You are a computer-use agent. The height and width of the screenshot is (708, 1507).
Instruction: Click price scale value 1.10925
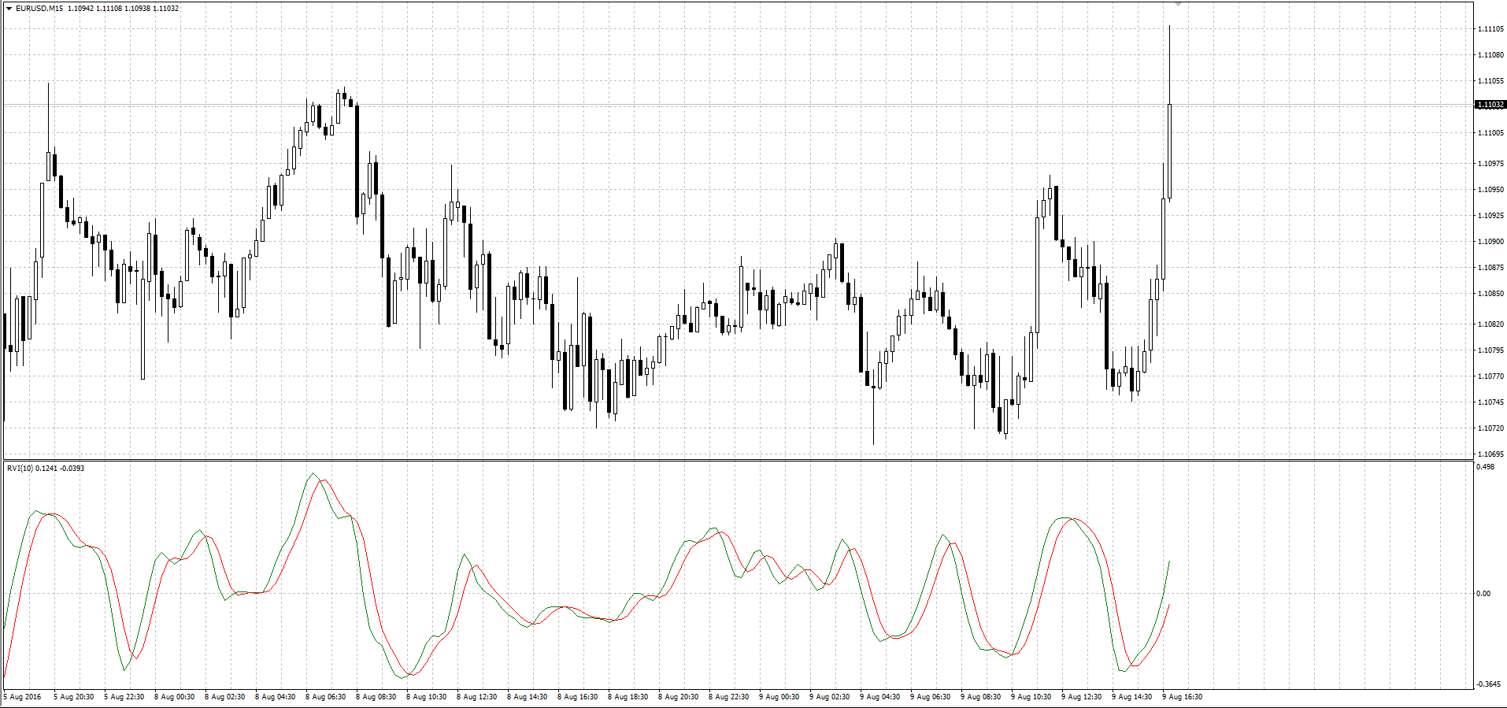click(x=1490, y=216)
